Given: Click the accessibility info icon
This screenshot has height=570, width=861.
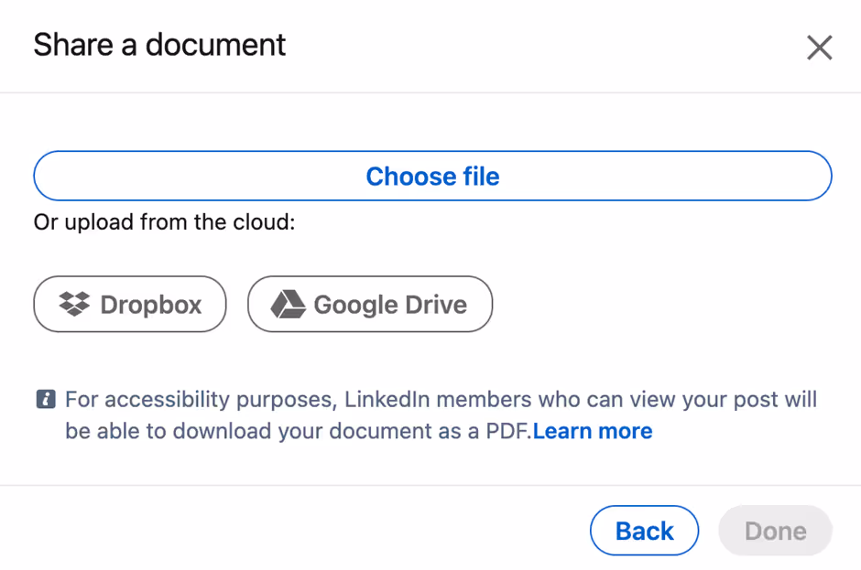Looking at the screenshot, I should (45, 398).
